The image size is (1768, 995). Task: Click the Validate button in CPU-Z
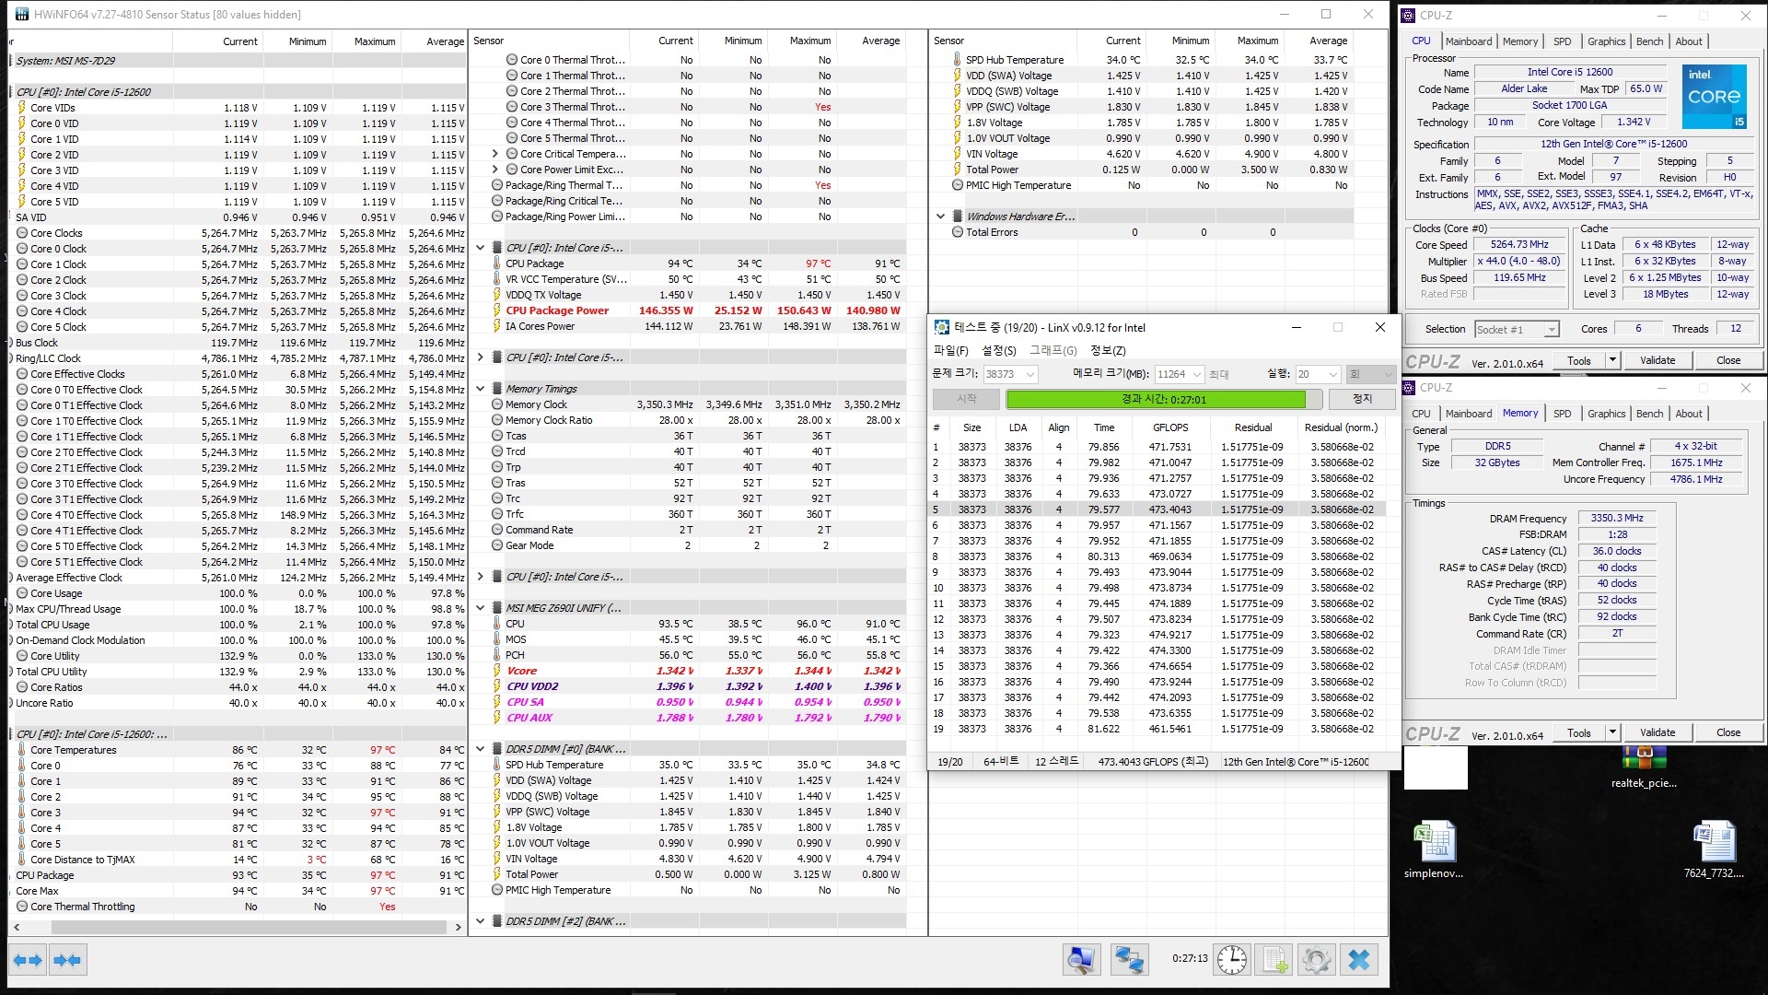pyautogui.click(x=1657, y=360)
